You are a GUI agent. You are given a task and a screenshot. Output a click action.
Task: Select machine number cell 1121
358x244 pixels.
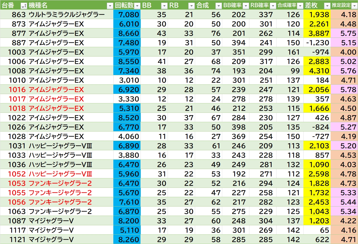point(14,240)
